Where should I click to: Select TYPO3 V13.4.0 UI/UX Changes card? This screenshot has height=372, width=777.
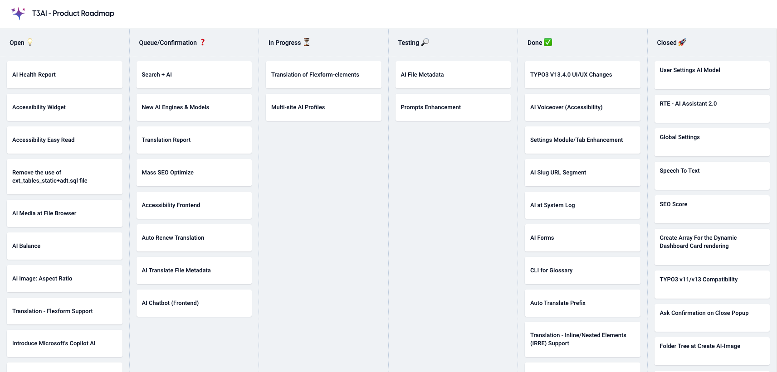[x=582, y=75]
